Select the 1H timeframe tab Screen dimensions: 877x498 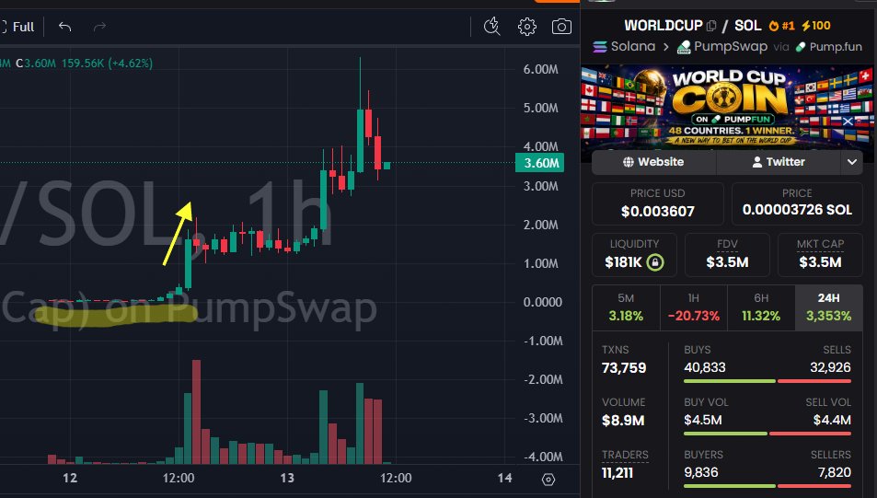(x=694, y=307)
